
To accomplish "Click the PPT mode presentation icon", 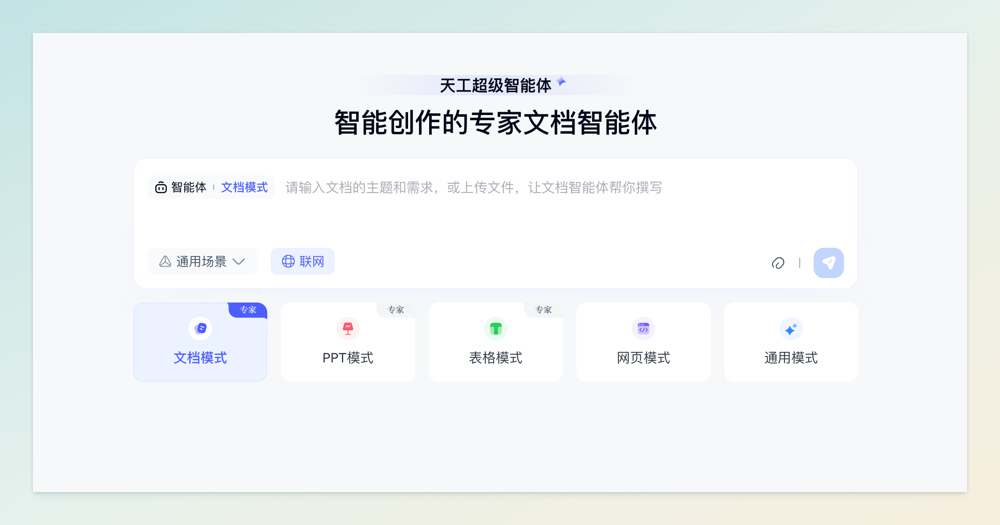I will 348,328.
